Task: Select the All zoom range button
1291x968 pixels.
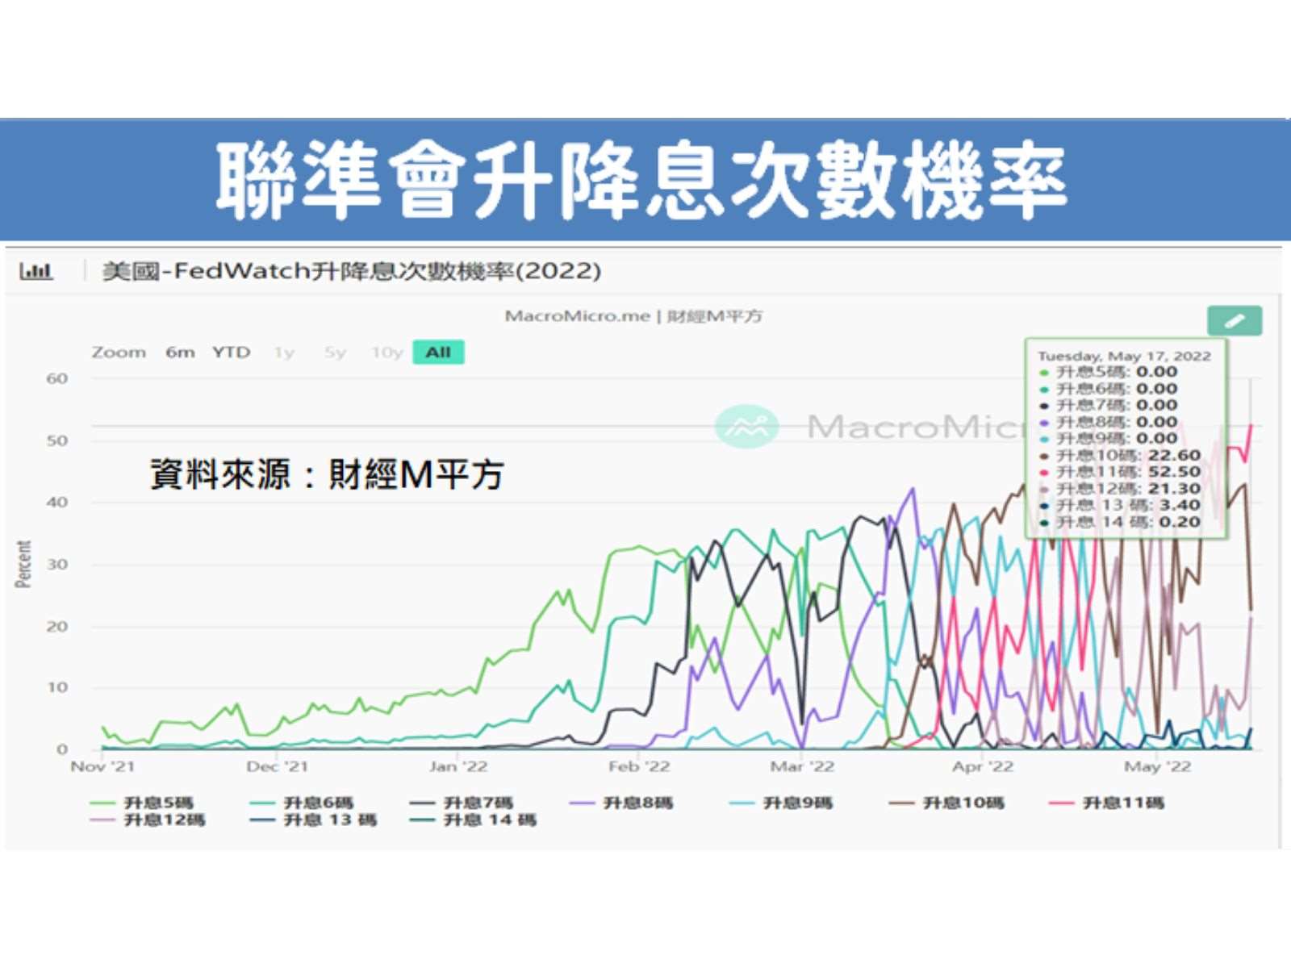Action: [438, 353]
